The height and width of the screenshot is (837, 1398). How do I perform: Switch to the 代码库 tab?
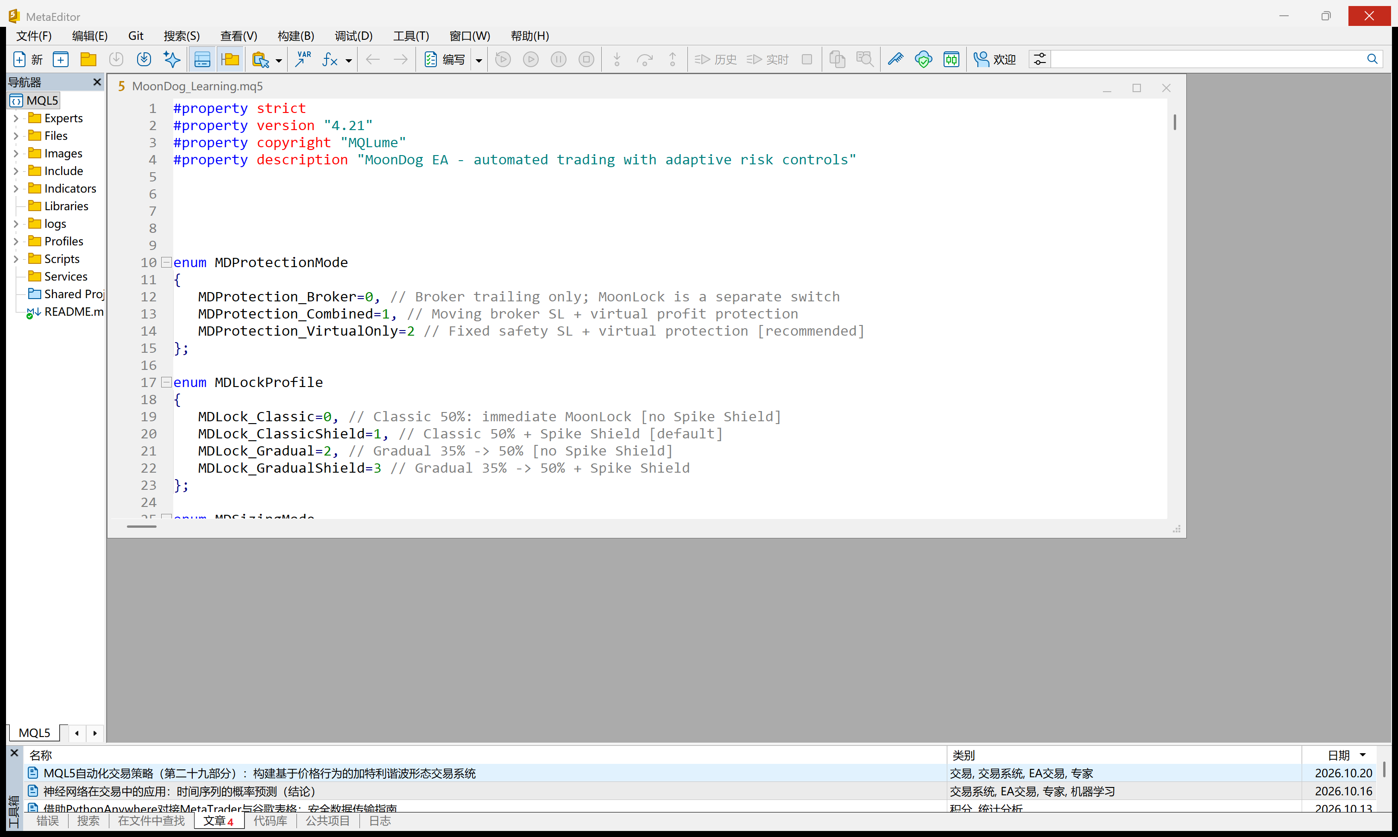tap(271, 821)
